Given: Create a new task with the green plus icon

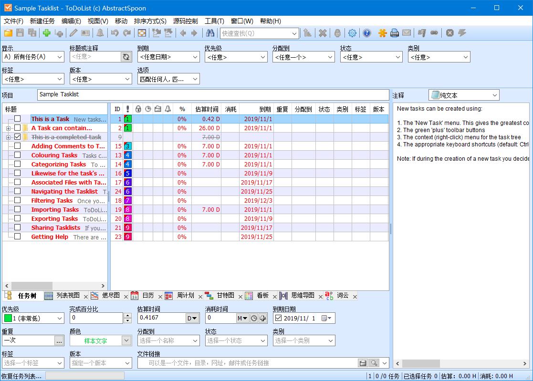Looking at the screenshot, I should pyautogui.click(x=46, y=33).
